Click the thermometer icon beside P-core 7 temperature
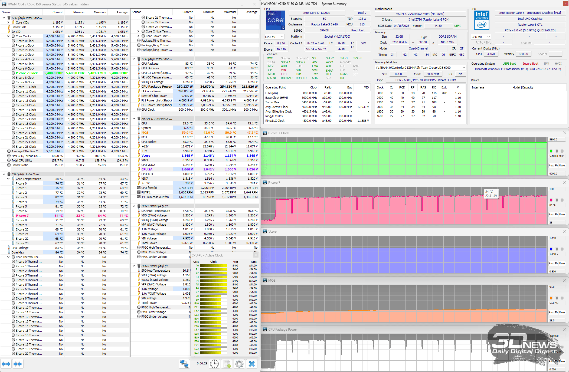The height and width of the screenshot is (372, 569). [x=13, y=216]
